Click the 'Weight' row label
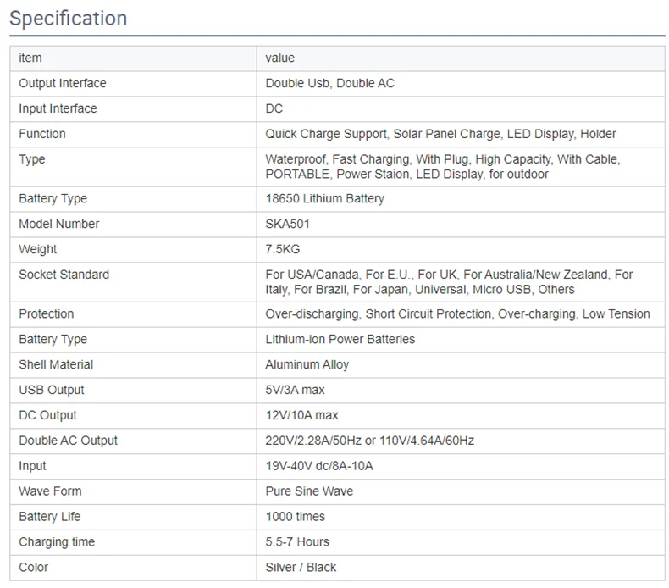 click(x=37, y=249)
